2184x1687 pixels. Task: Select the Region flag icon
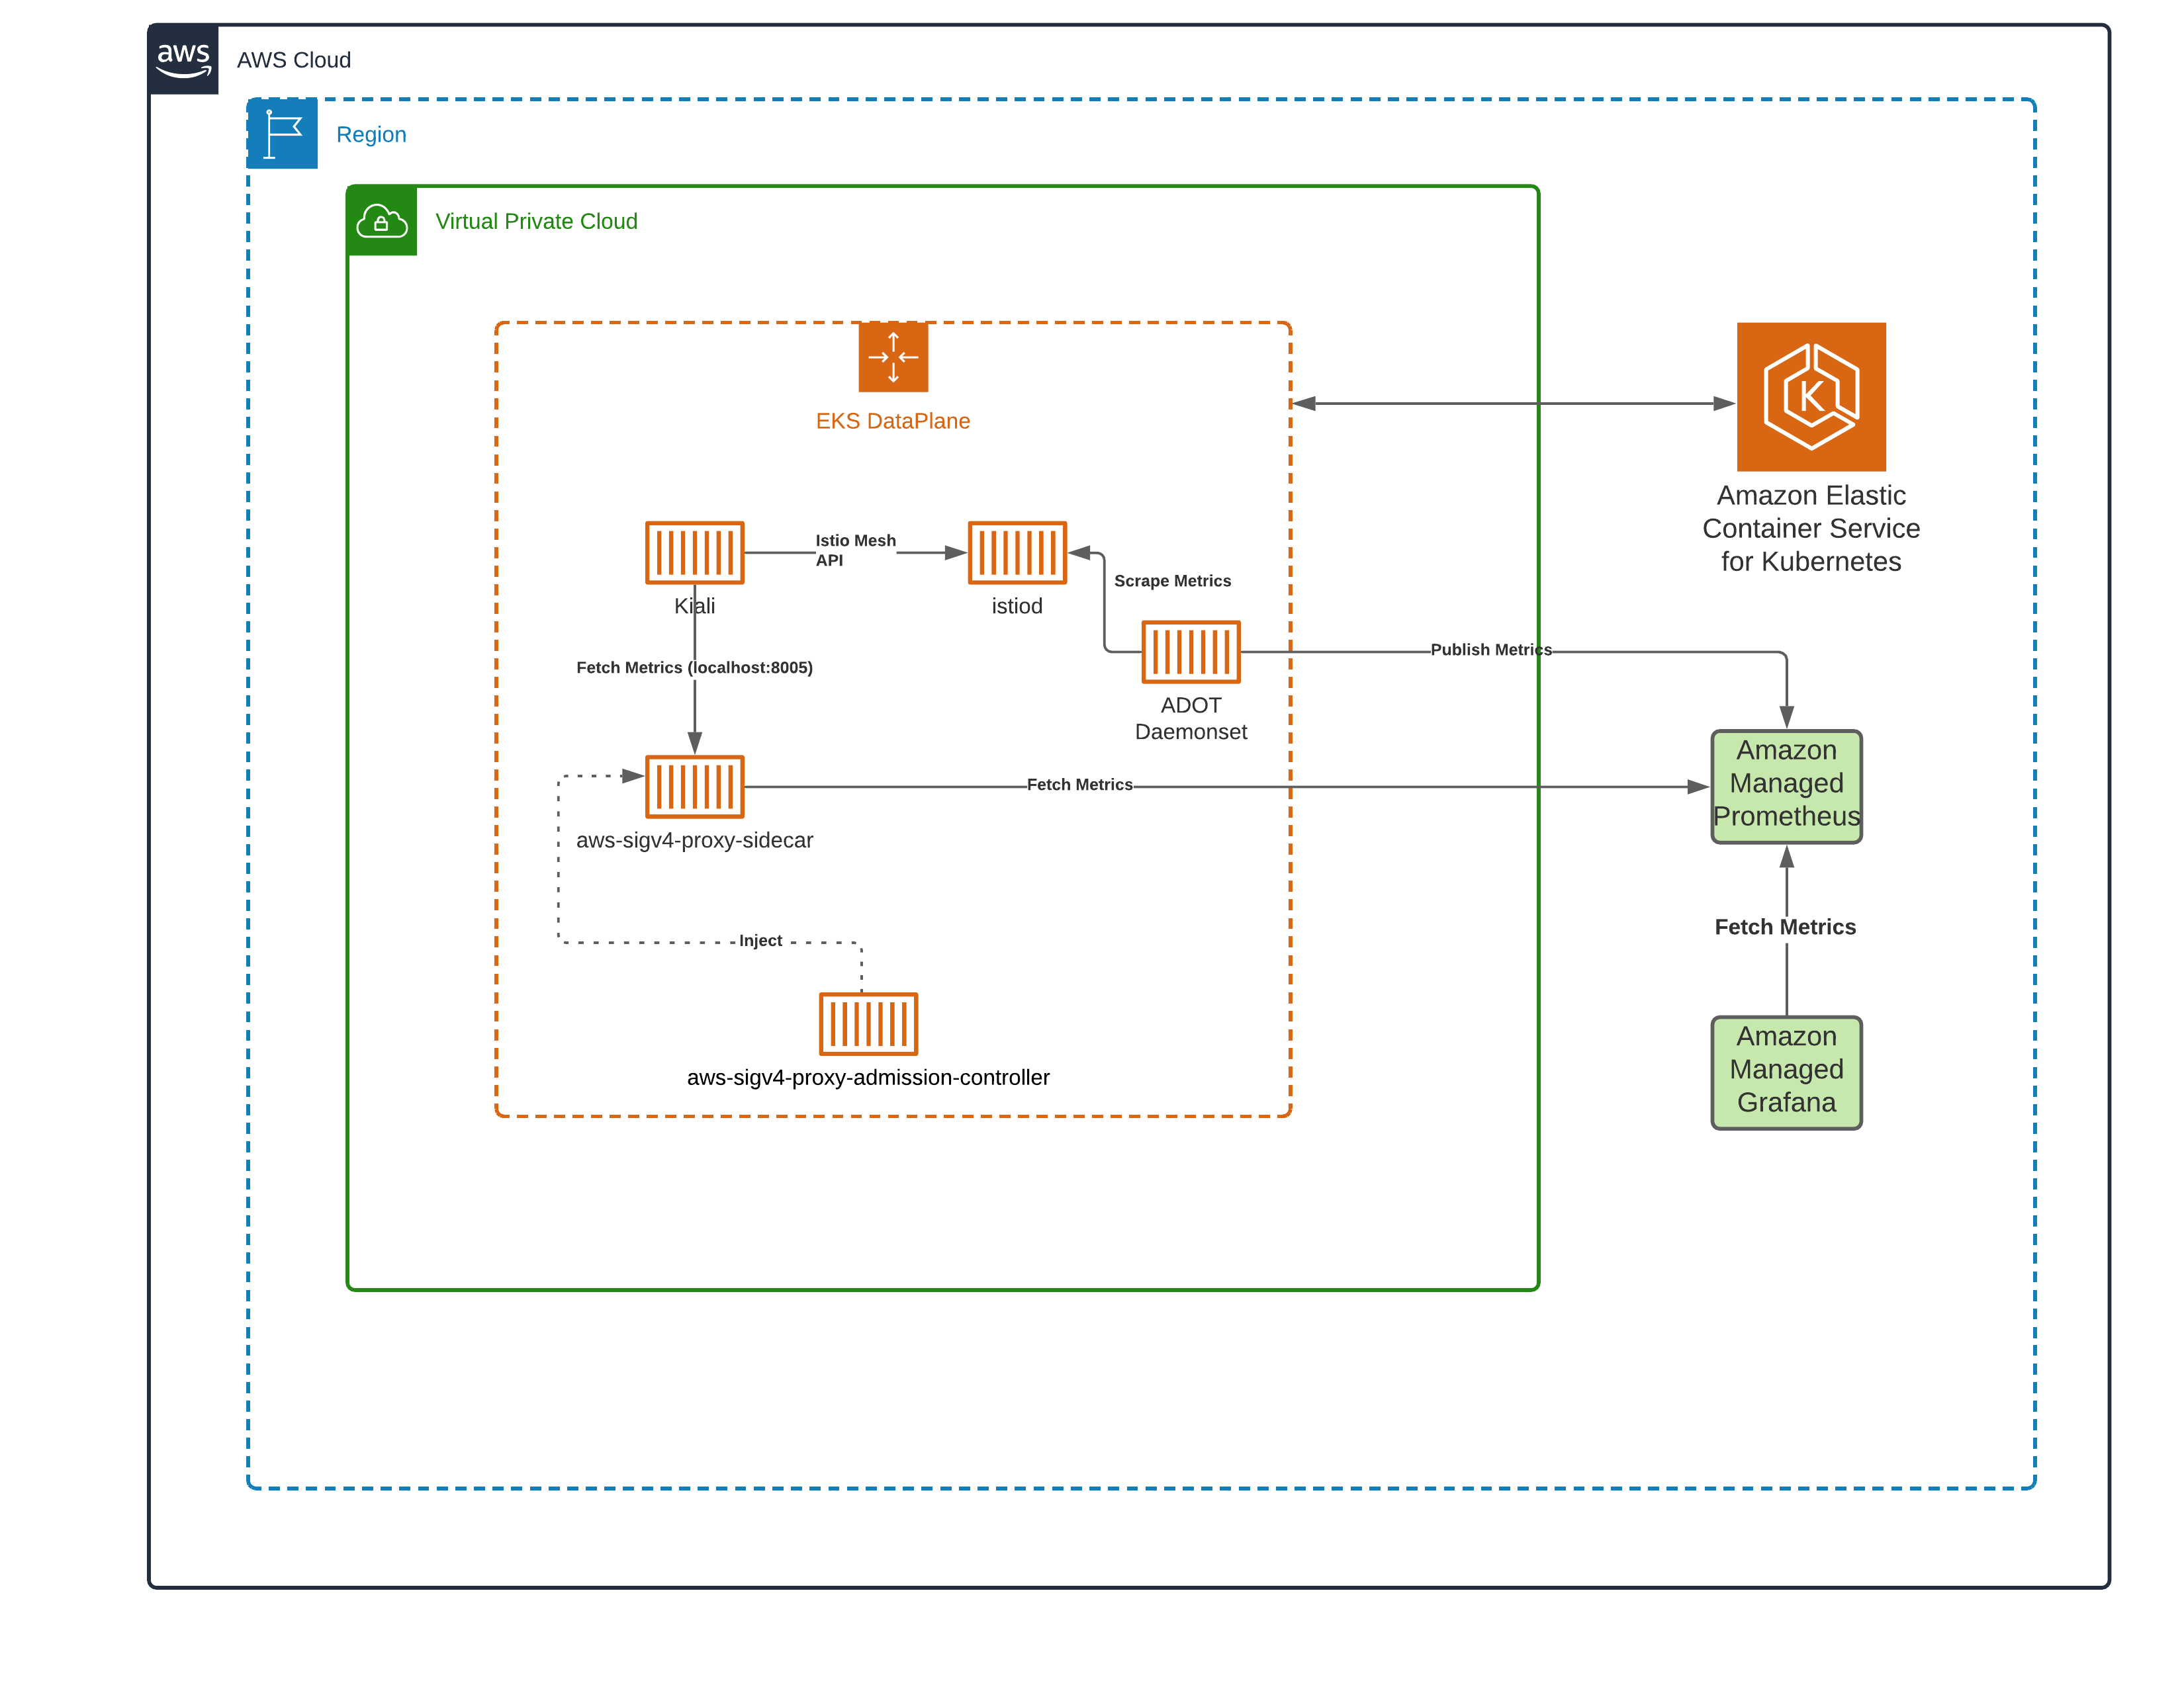(x=283, y=133)
